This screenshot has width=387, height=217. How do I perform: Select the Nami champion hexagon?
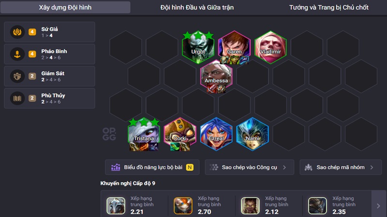(x=252, y=134)
